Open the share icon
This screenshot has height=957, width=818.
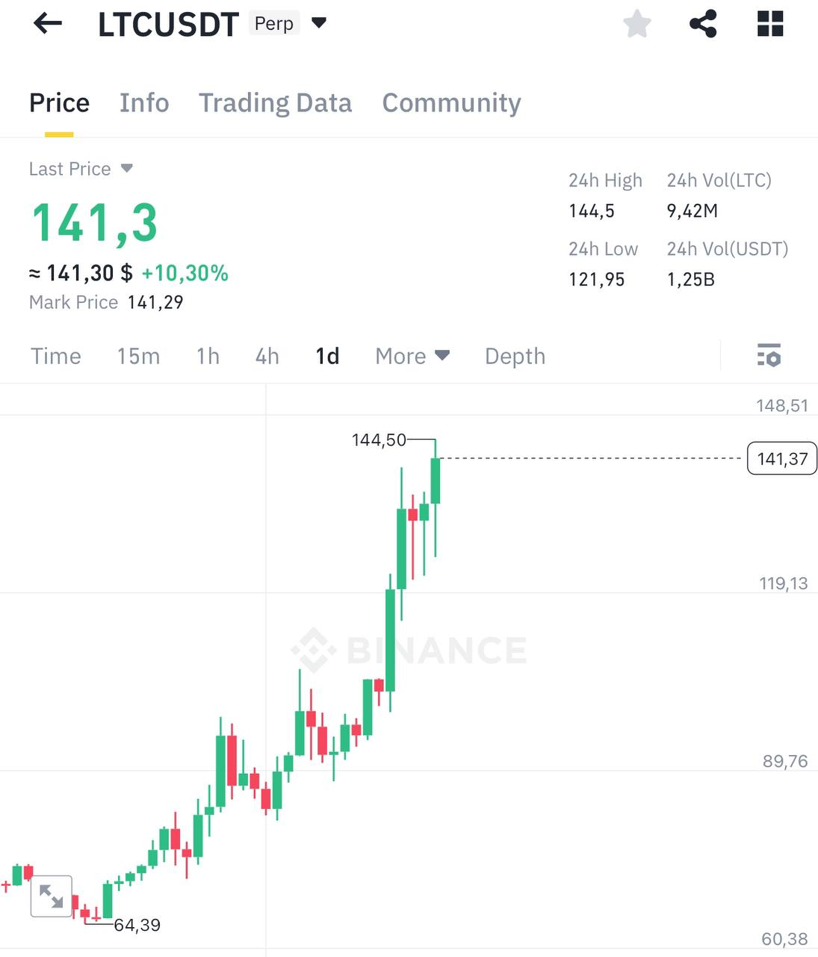(x=703, y=24)
